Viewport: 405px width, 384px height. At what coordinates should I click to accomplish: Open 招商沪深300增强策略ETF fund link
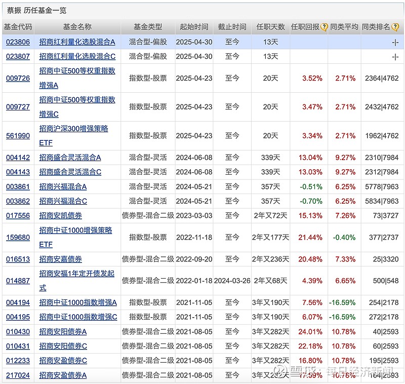(x=73, y=136)
